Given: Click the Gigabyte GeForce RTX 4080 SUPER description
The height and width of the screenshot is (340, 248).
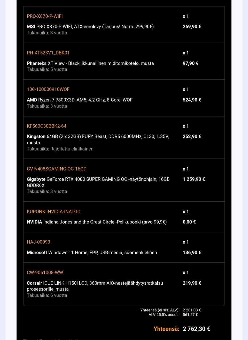Looking at the screenshot, I should click(98, 179).
